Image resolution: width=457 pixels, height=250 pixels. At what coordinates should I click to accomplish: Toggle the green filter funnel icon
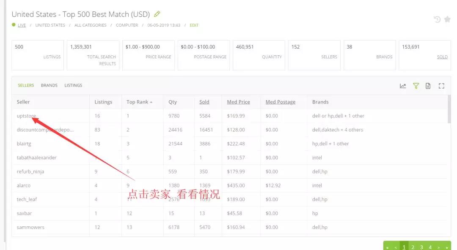pyautogui.click(x=416, y=86)
